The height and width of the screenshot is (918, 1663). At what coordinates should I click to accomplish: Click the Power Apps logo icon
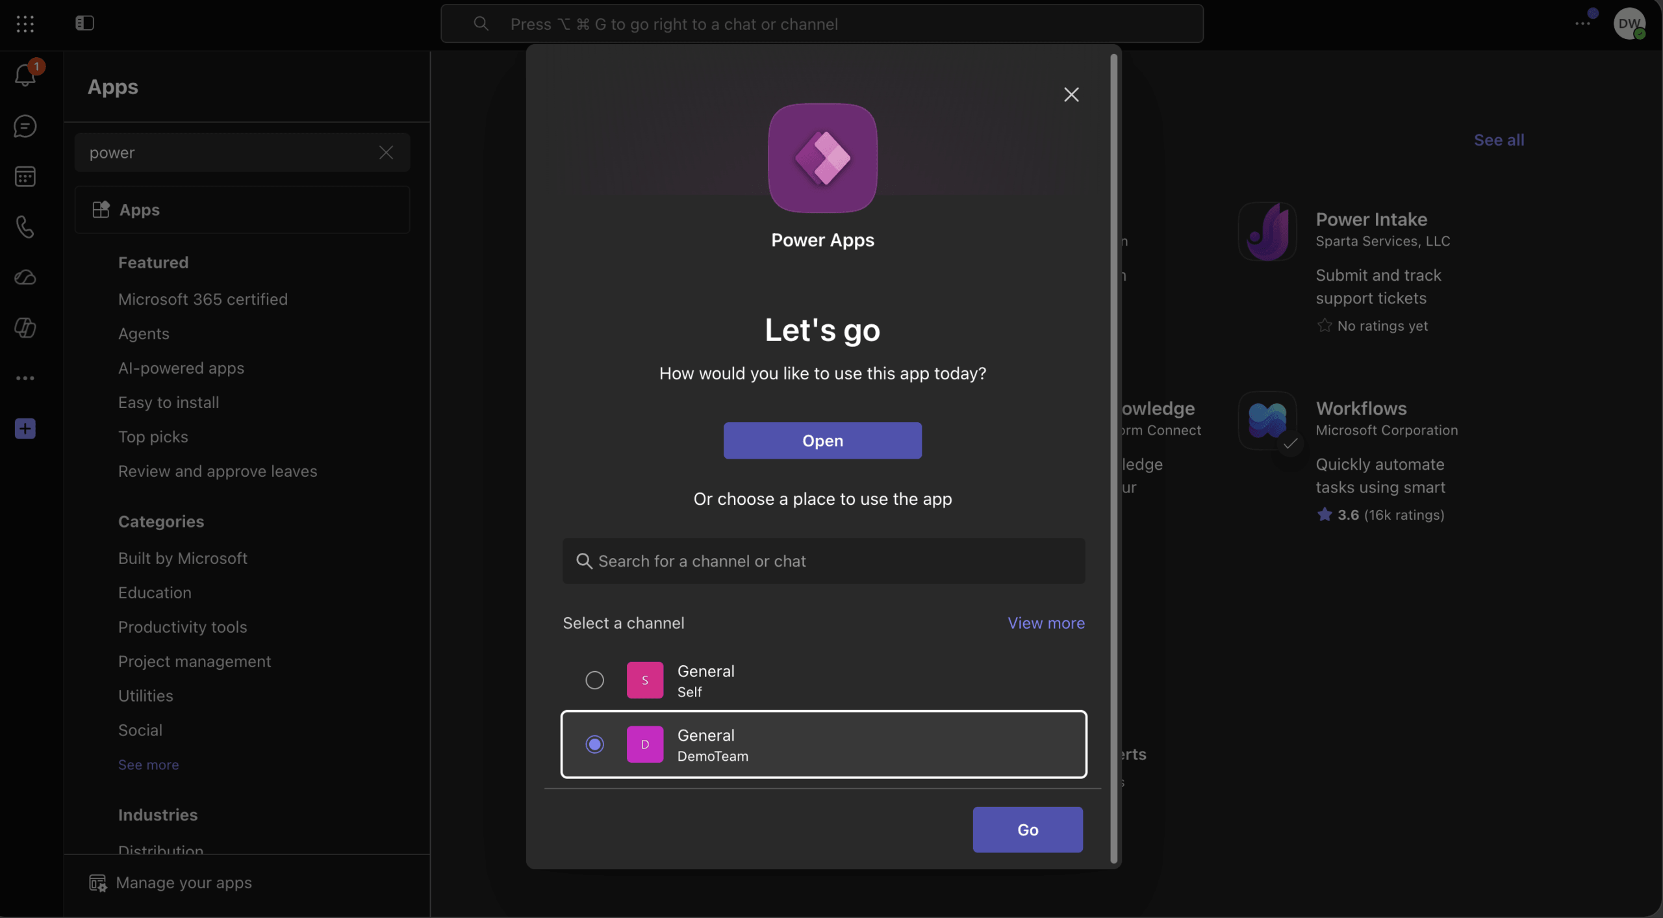coord(822,158)
